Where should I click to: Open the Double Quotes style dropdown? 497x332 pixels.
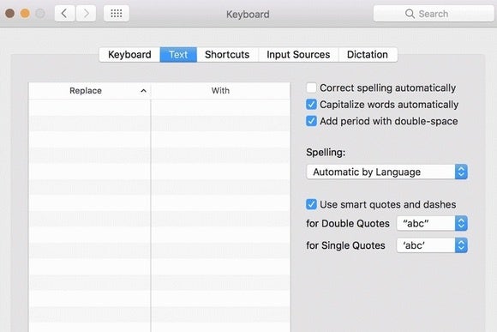(x=432, y=223)
